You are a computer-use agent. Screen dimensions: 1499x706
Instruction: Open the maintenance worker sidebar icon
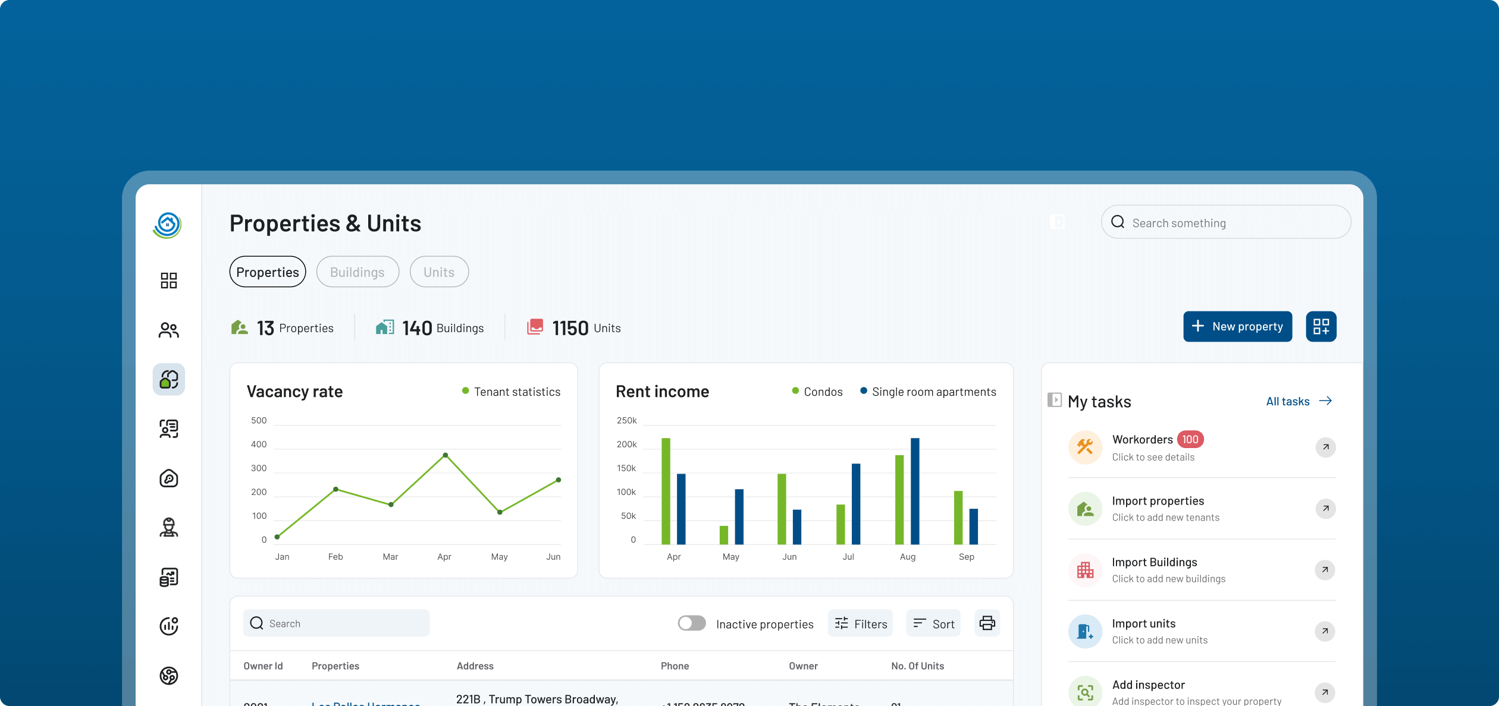[x=169, y=527]
